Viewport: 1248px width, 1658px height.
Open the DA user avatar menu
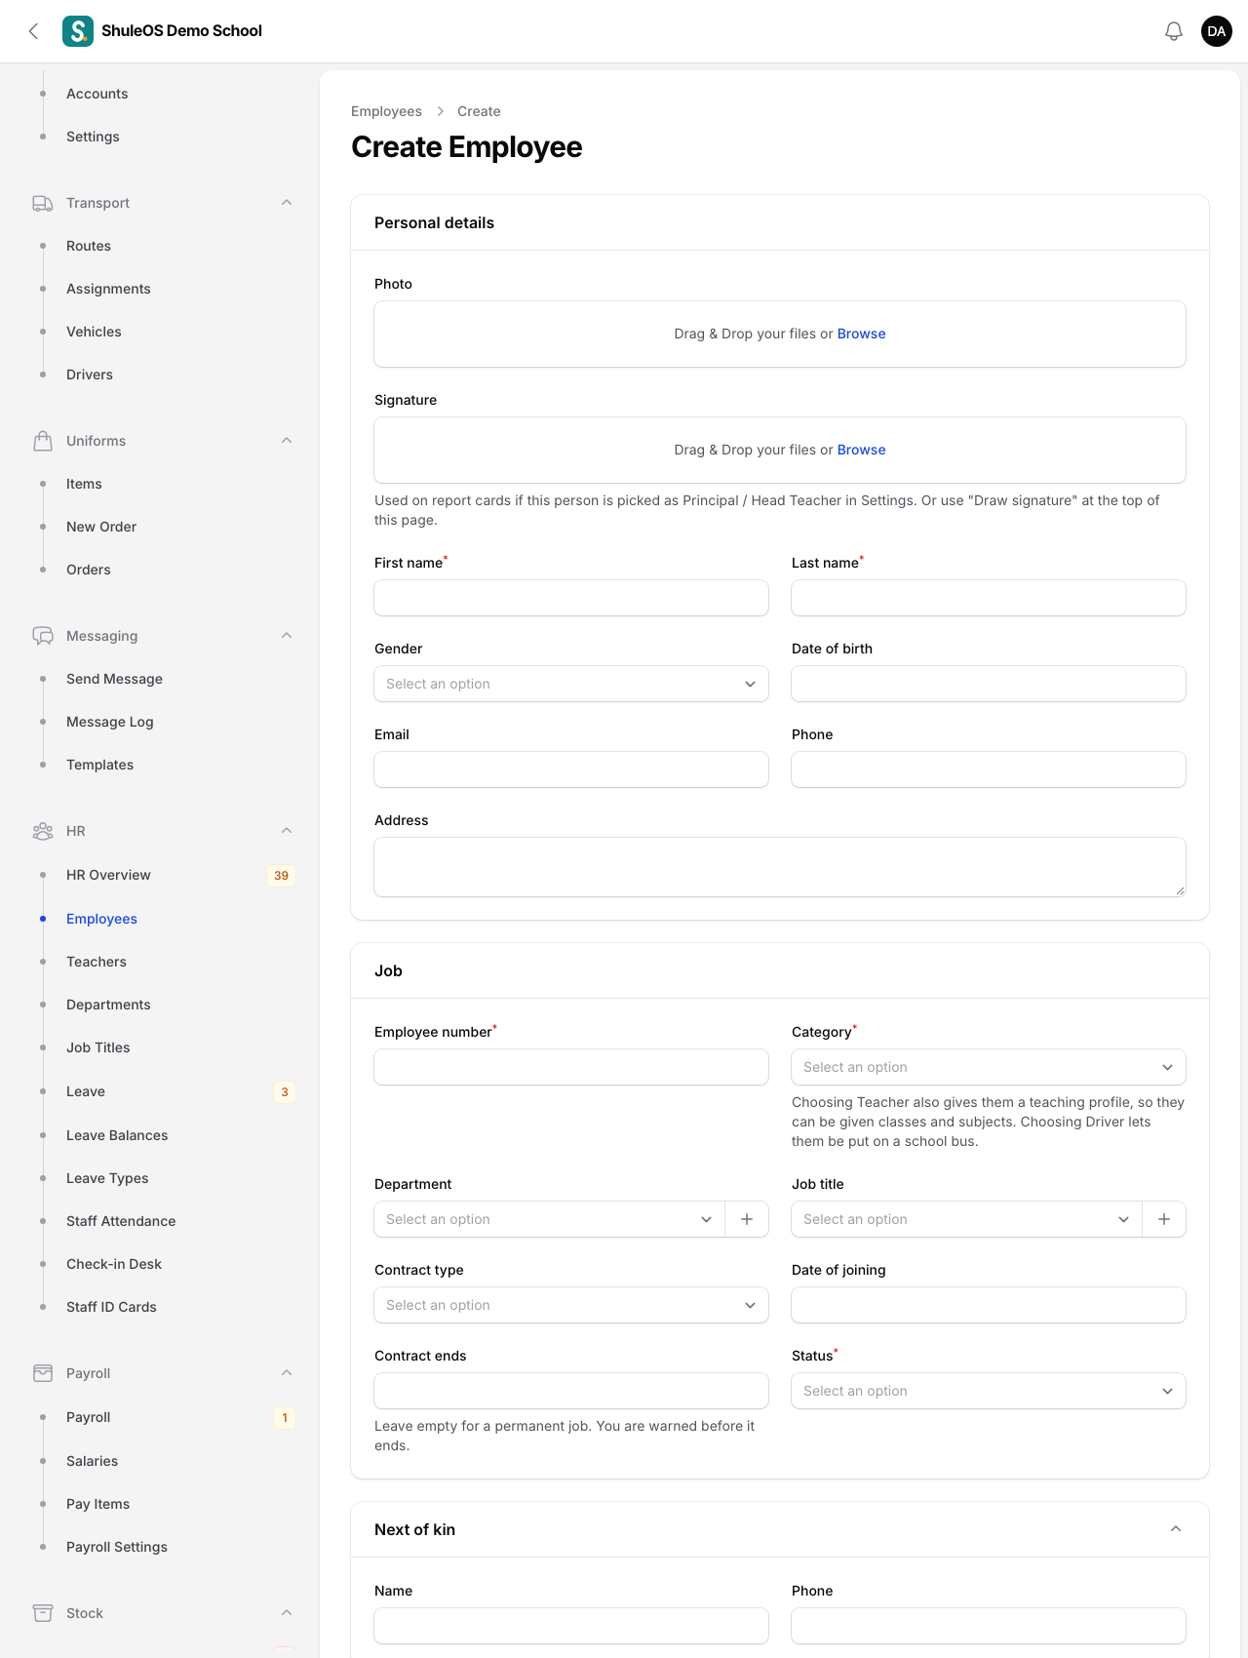tap(1217, 31)
